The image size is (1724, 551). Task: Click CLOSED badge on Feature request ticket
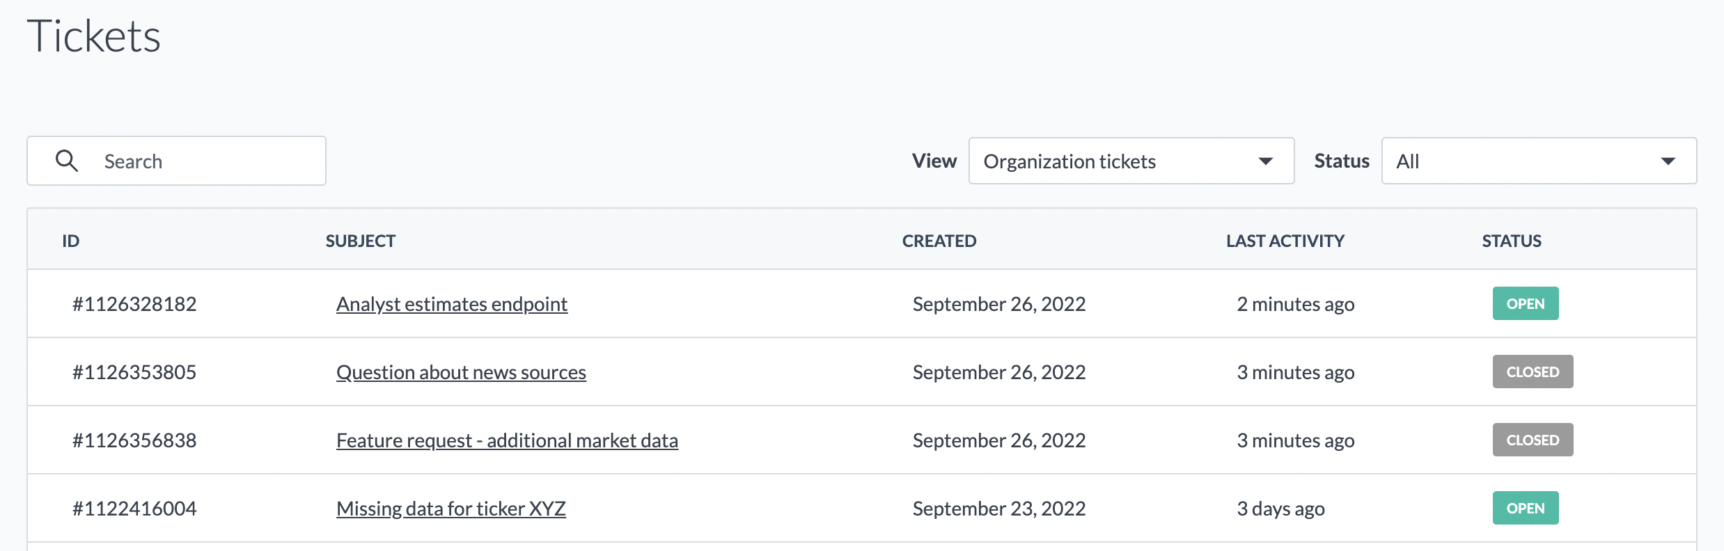pyautogui.click(x=1533, y=440)
